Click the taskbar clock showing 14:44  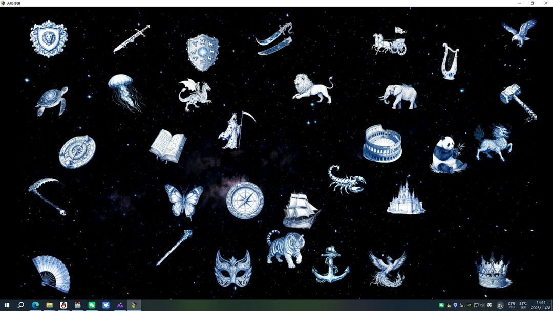[540, 305]
